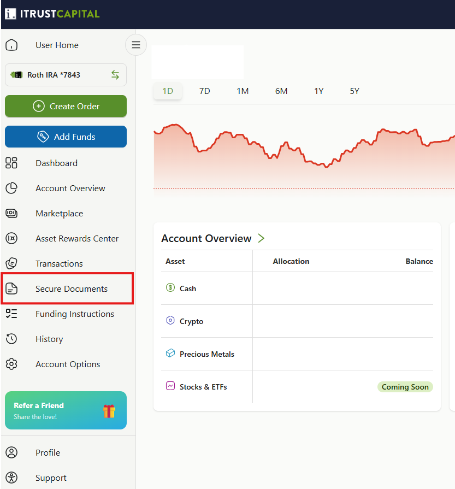This screenshot has height=489, width=455.
Task: Click the History clock icon
Action: click(11, 339)
